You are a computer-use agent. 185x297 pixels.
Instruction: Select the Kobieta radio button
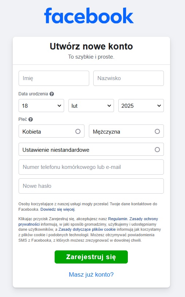click(78, 131)
